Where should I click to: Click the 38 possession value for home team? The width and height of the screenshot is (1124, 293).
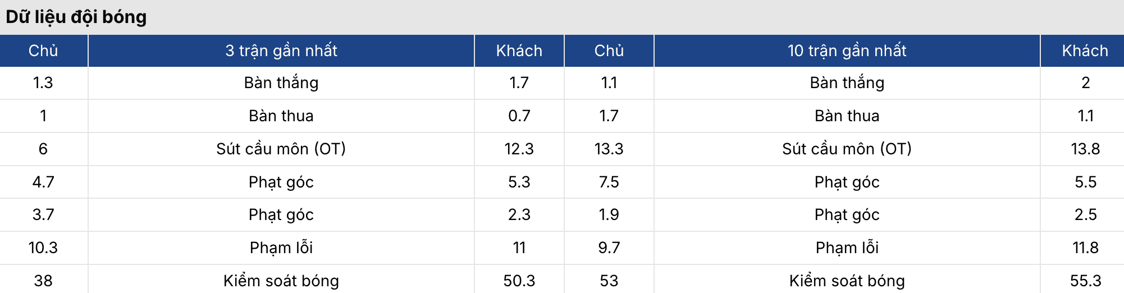43,281
